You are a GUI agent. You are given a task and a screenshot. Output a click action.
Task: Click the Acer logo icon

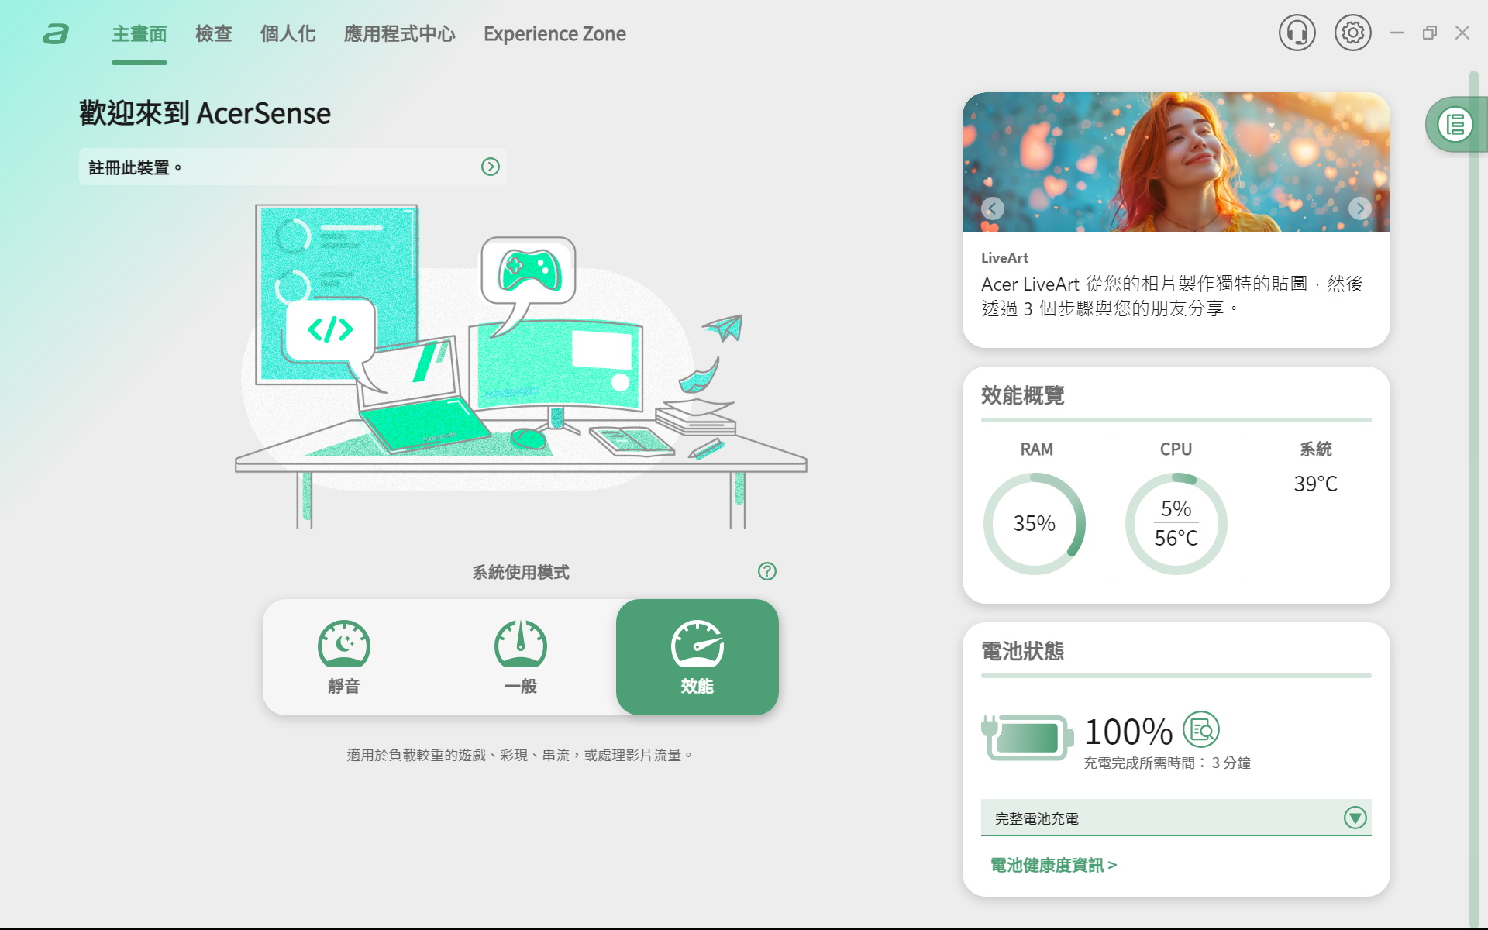(56, 33)
